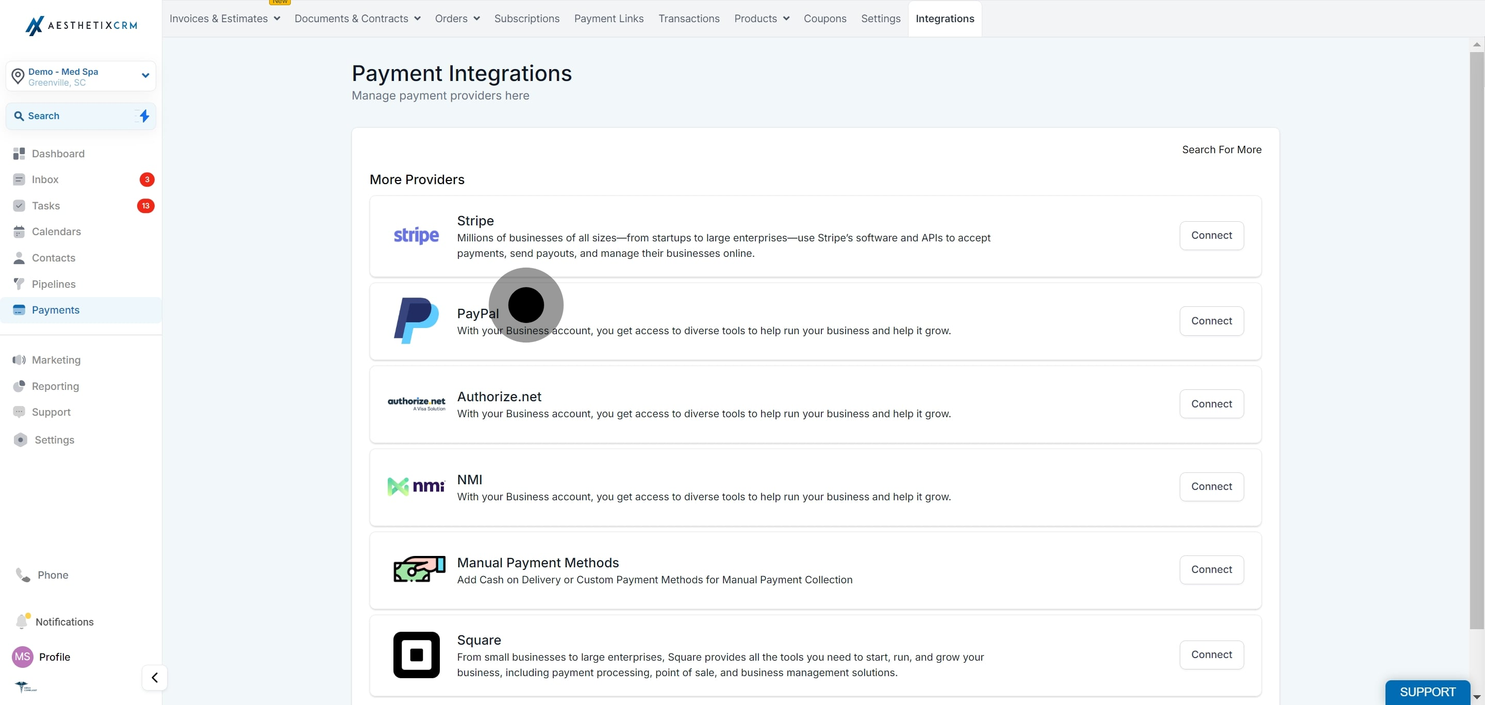Collapse the sidebar with the chevron button

155,677
